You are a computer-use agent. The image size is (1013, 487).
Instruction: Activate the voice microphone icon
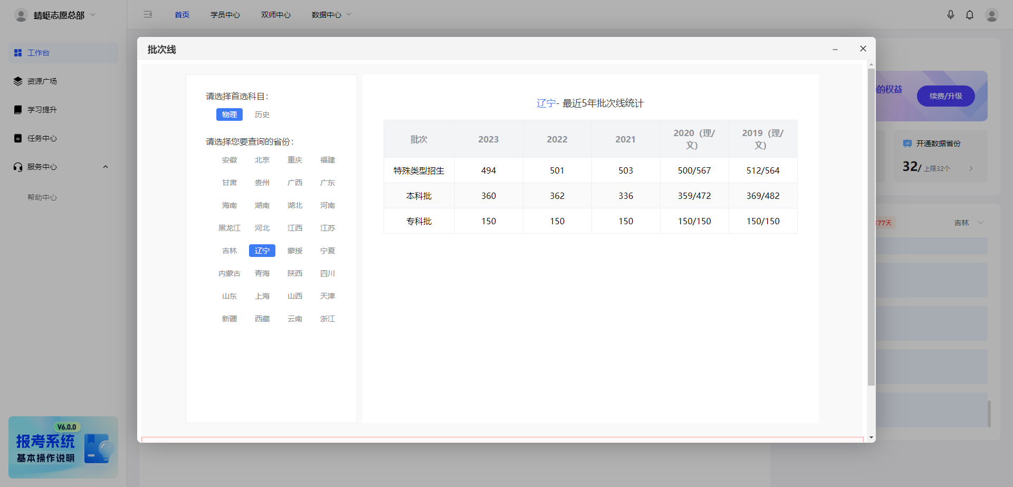click(x=951, y=14)
